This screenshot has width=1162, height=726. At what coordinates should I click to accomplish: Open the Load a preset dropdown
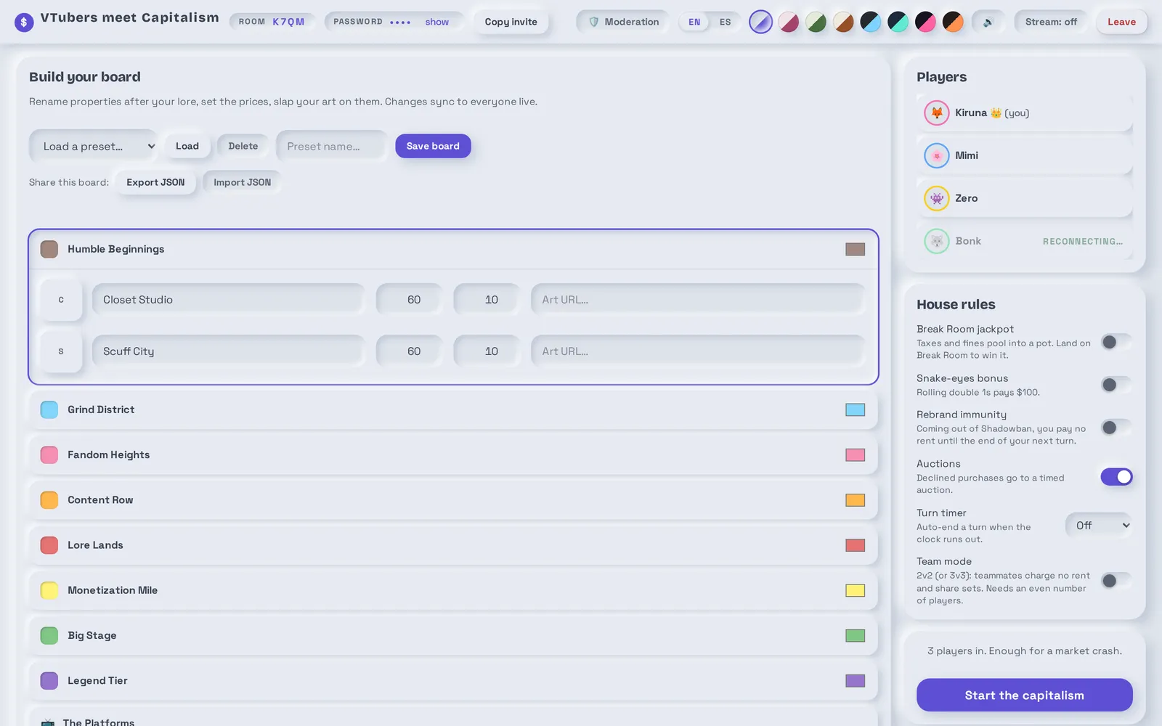[93, 146]
